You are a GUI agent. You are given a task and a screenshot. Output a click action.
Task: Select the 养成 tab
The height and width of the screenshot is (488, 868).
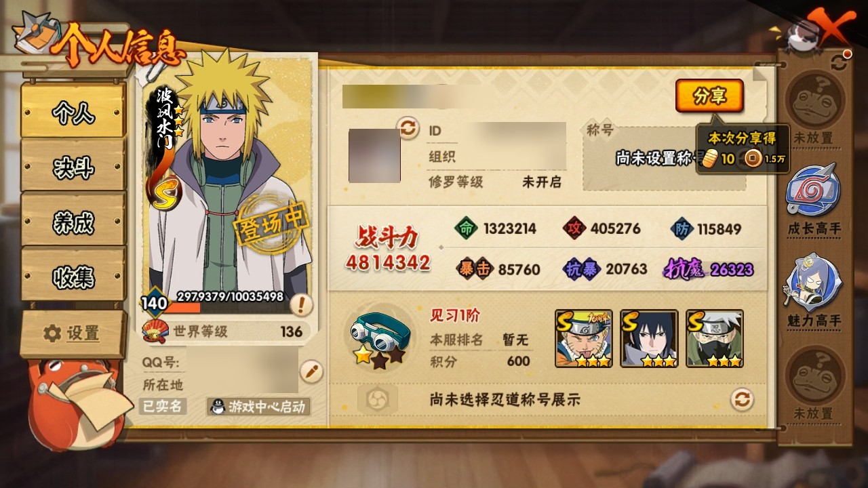coord(73,222)
